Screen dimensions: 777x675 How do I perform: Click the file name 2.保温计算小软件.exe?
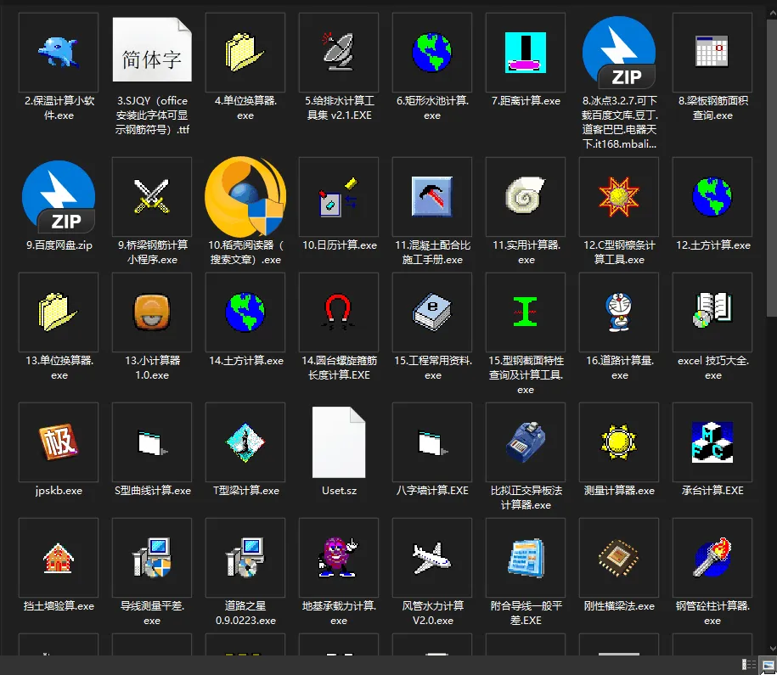(x=59, y=108)
